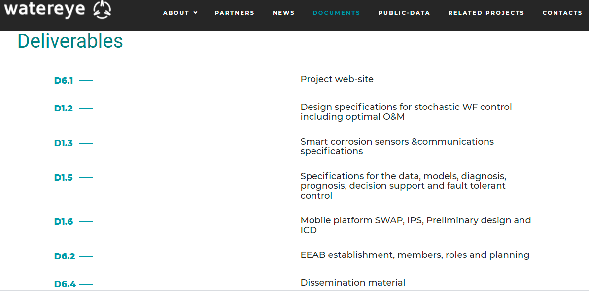Open the Public-Data page
This screenshot has width=589, height=291.
(404, 13)
